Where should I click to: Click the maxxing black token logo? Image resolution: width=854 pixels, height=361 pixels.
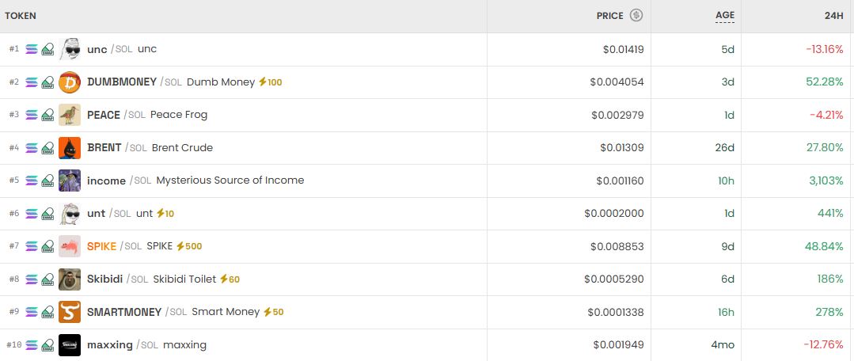pyautogui.click(x=70, y=345)
